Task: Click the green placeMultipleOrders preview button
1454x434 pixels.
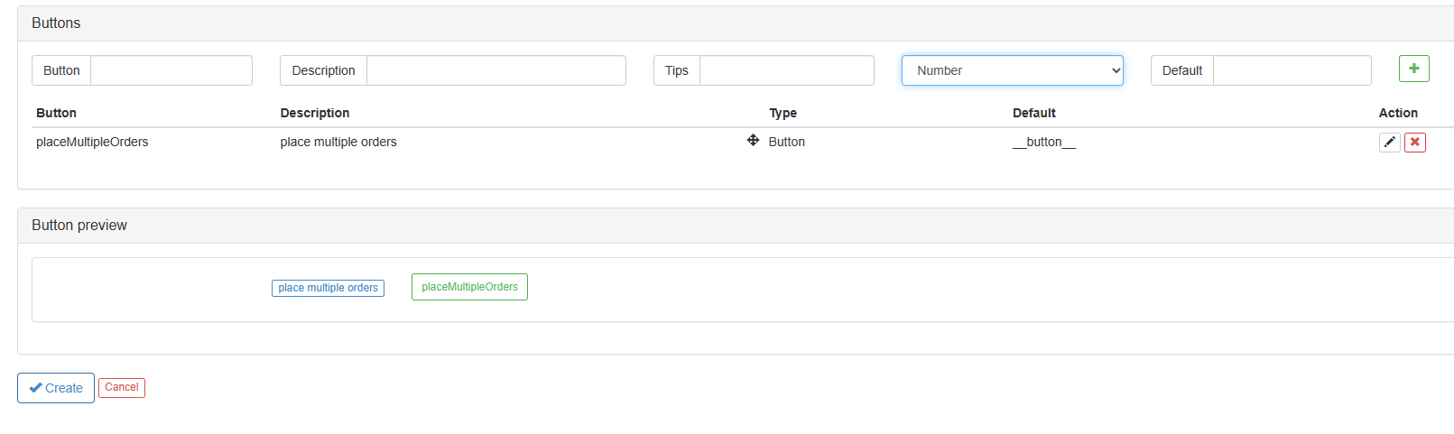Action: click(469, 287)
